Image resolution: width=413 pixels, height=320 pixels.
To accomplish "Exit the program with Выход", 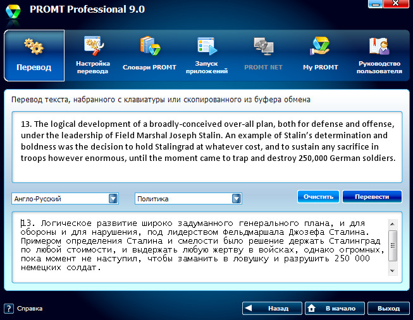I will [388, 308].
